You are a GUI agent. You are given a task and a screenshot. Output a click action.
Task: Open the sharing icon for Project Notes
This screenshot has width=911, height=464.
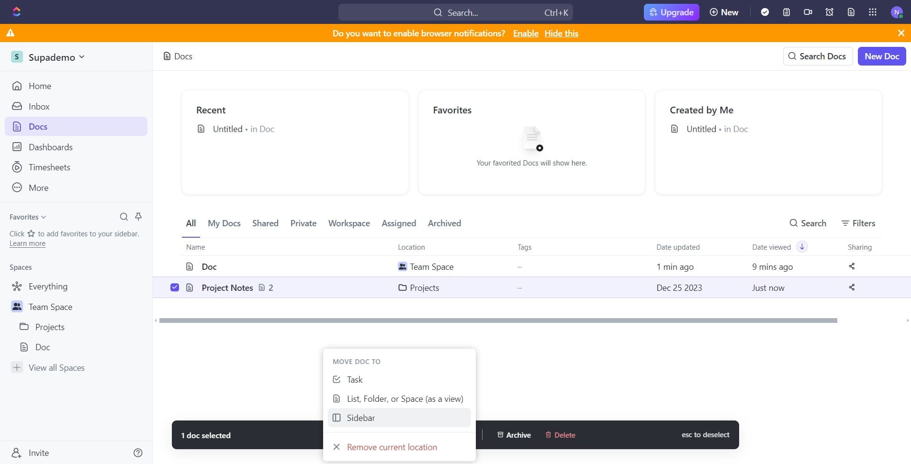click(x=852, y=287)
